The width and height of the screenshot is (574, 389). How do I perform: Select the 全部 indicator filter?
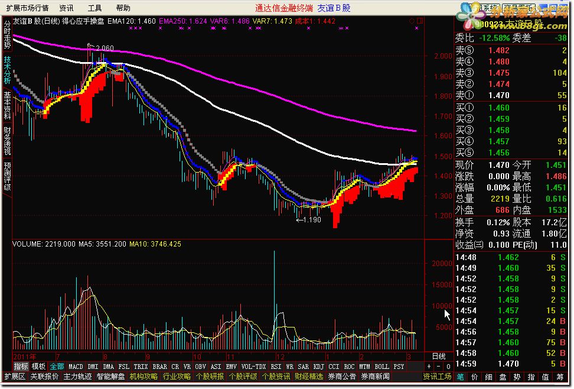pos(57,367)
